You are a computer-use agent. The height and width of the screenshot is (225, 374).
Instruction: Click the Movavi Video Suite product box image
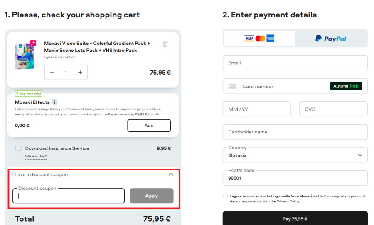pyautogui.click(x=25, y=56)
